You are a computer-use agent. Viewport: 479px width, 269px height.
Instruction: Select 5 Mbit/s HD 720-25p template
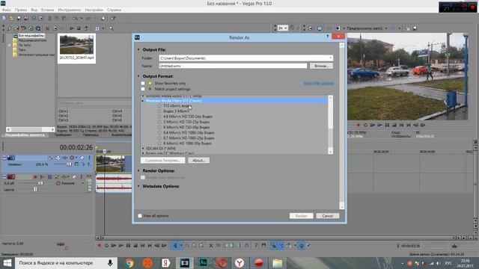[186, 122]
